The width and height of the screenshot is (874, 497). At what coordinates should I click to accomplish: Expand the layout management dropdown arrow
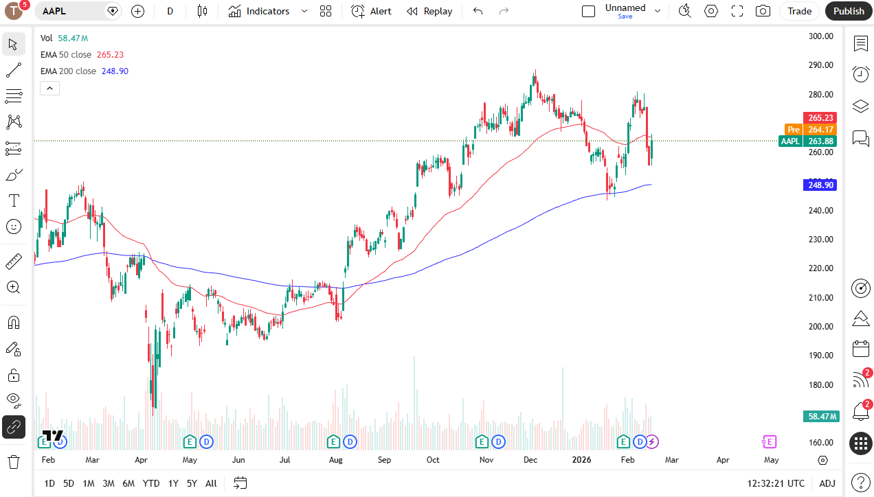[x=658, y=11]
